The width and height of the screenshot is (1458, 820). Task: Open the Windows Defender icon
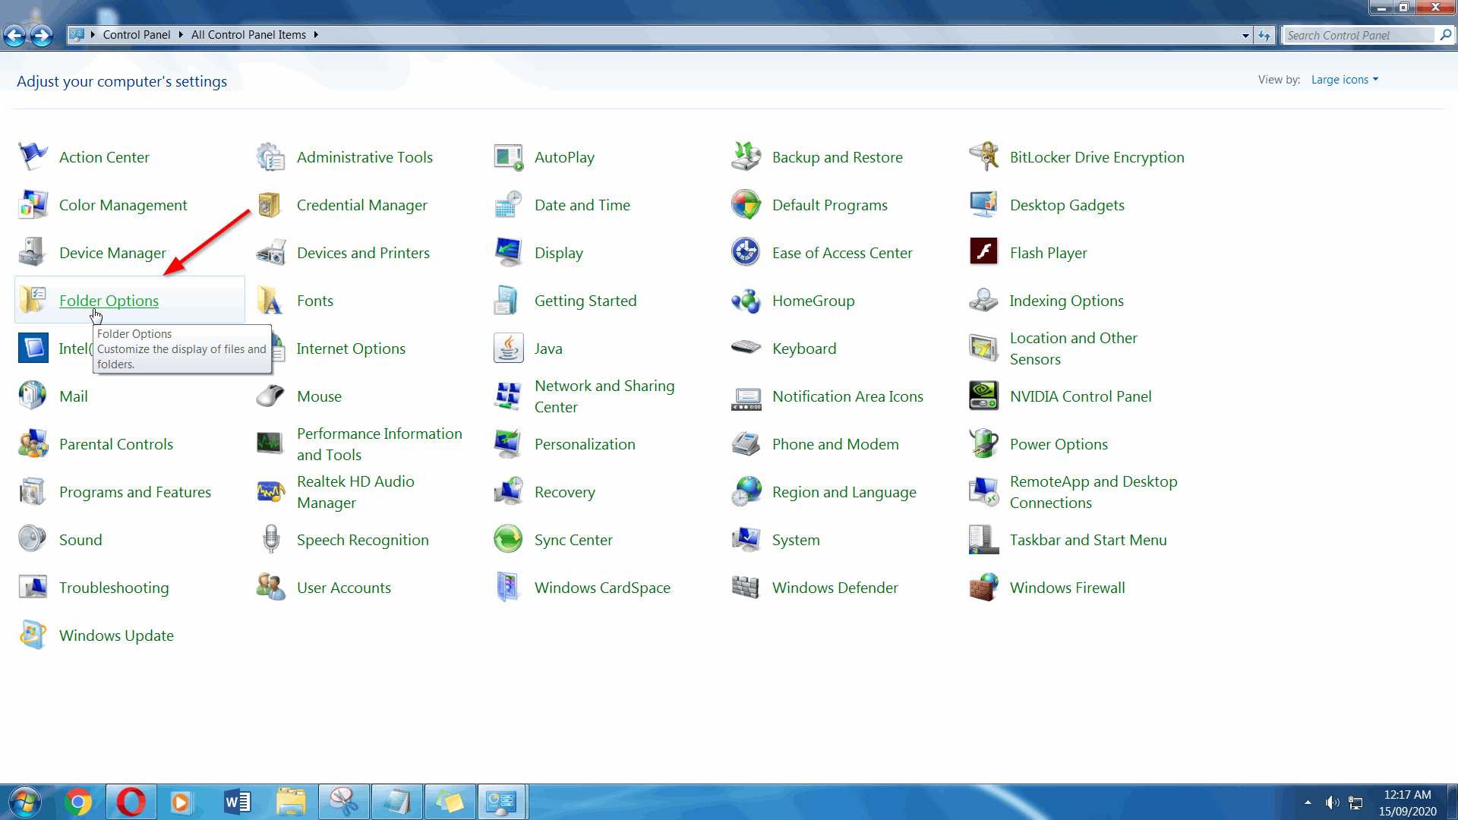coord(746,588)
